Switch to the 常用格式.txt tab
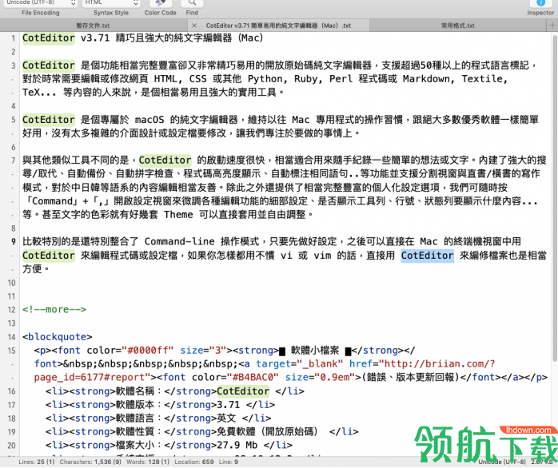 tap(457, 26)
